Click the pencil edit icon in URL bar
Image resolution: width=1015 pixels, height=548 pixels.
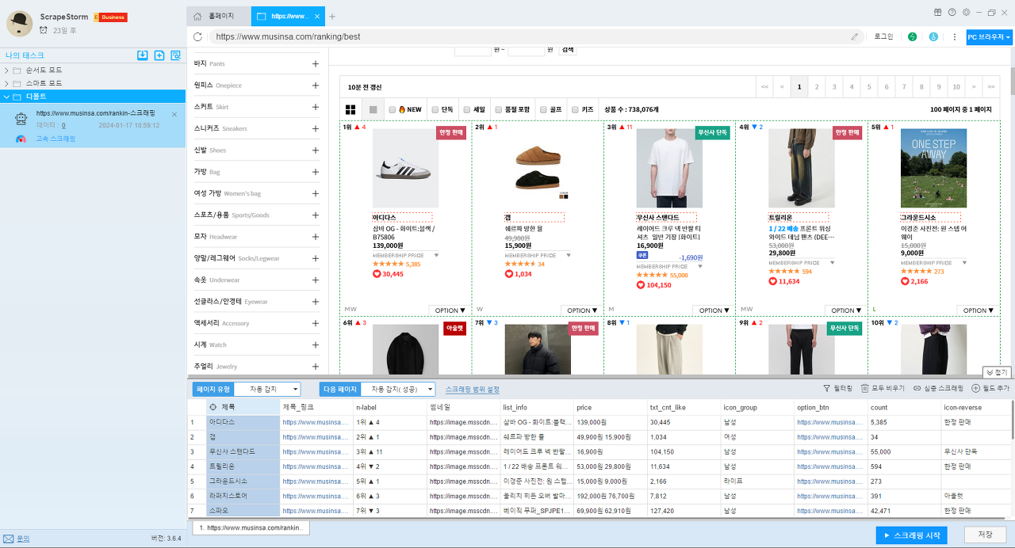point(855,36)
